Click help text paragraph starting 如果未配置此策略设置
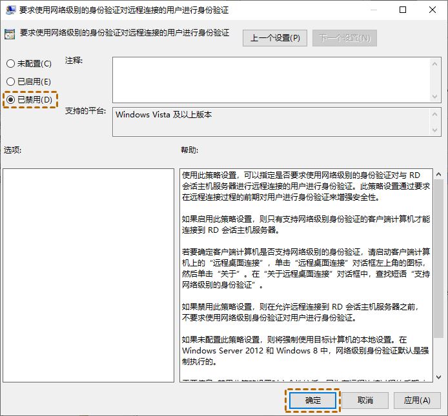 point(305,351)
